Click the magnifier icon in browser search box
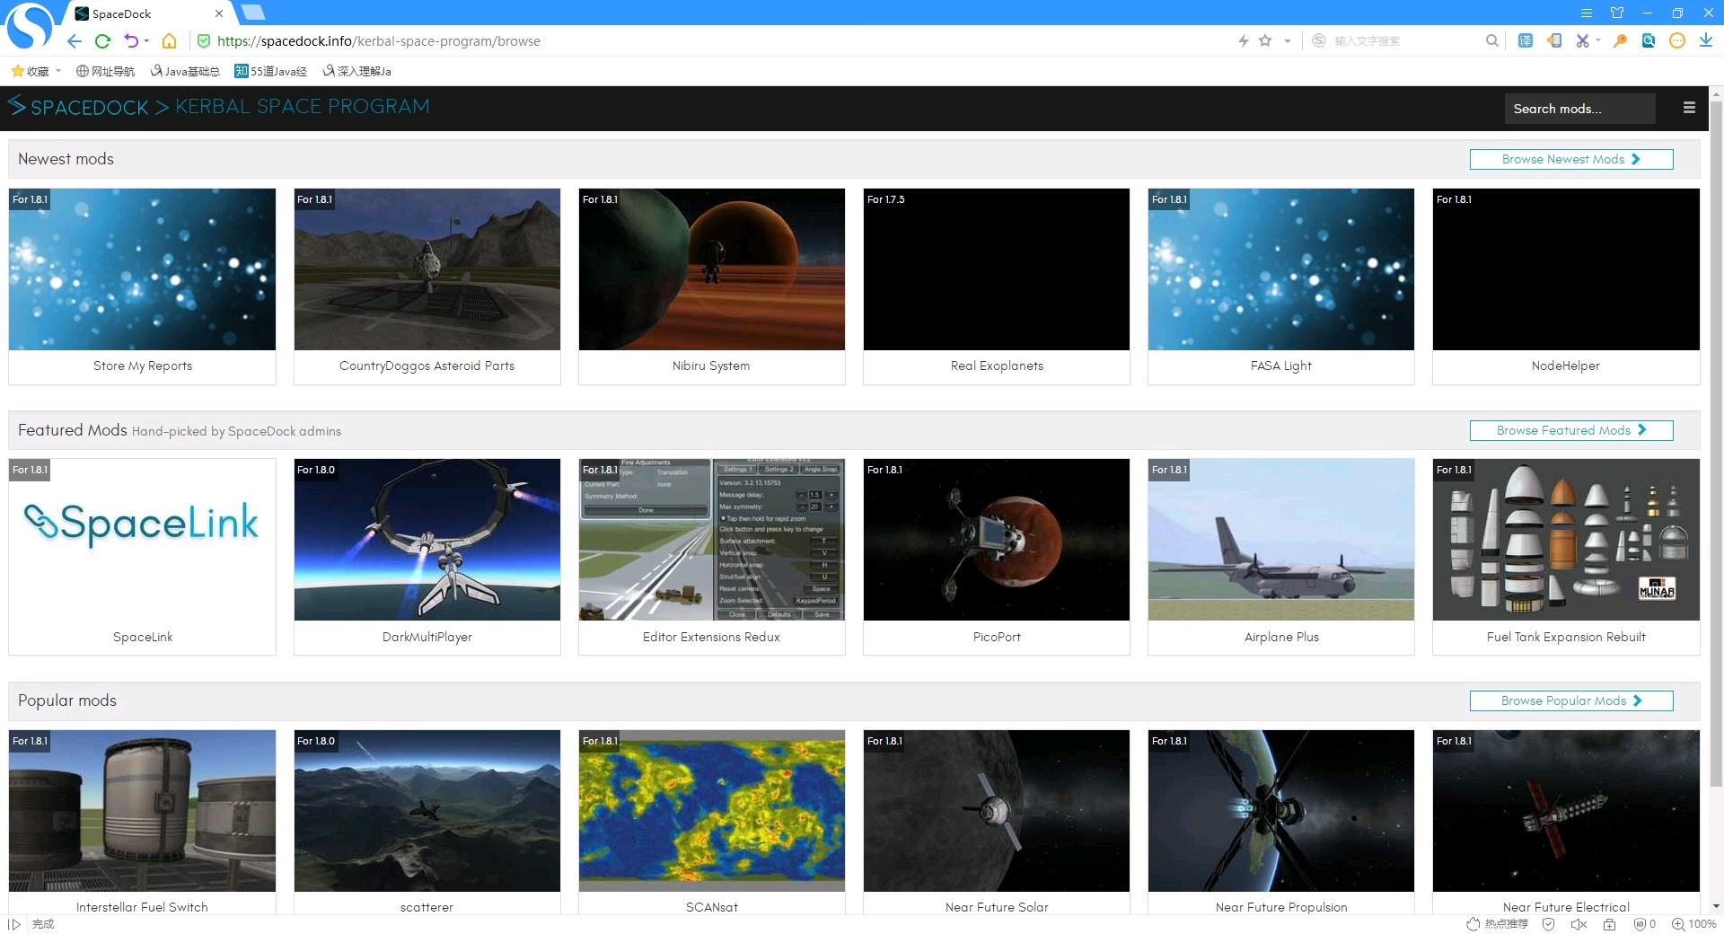The width and height of the screenshot is (1724, 934). point(1491,40)
